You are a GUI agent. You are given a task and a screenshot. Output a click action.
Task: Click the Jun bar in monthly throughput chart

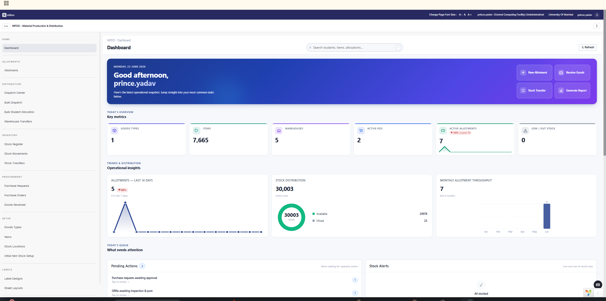click(547, 216)
